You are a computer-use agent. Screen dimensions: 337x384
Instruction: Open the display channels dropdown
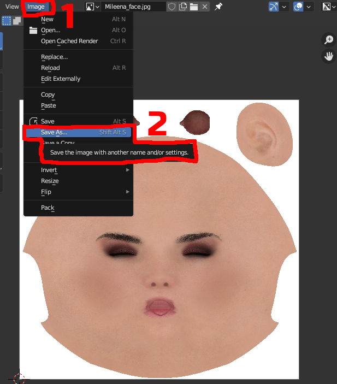point(329,7)
